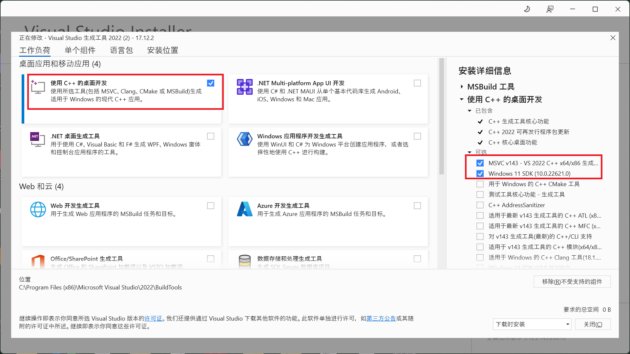This screenshot has height=354, width=630.
Task: Click the Web development globe icon
Action: (38, 209)
